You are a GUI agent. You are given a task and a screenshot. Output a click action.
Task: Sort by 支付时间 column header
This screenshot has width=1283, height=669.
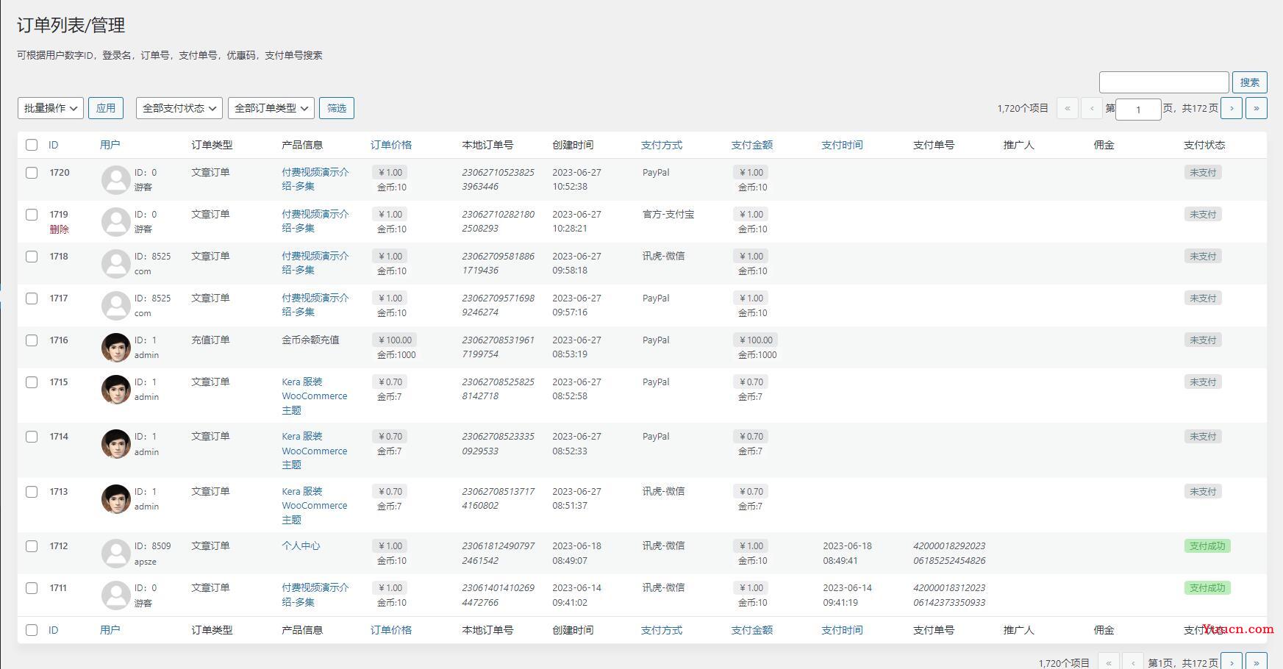[x=842, y=145]
